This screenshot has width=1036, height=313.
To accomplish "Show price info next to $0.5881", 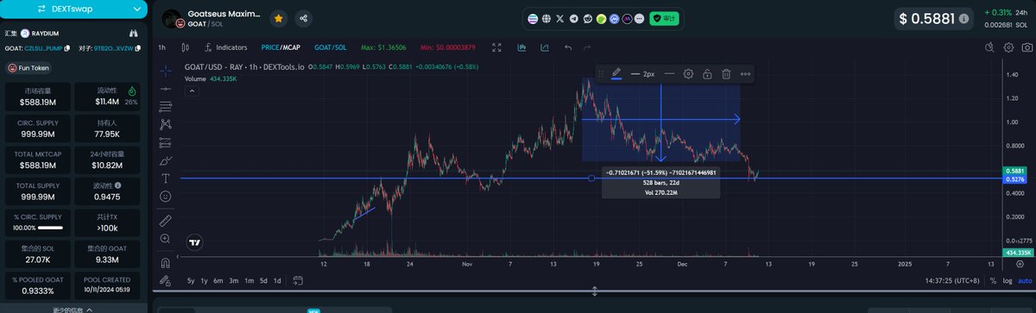I will click(963, 18).
